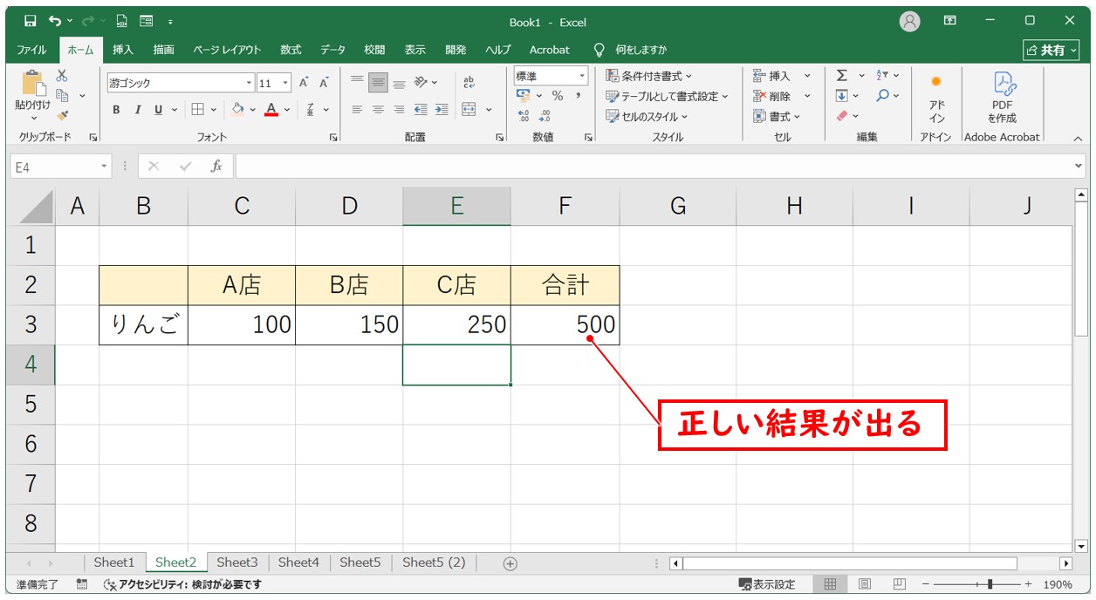Click in the formula bar input field
The height and width of the screenshot is (600, 1096).
pyautogui.click(x=654, y=166)
